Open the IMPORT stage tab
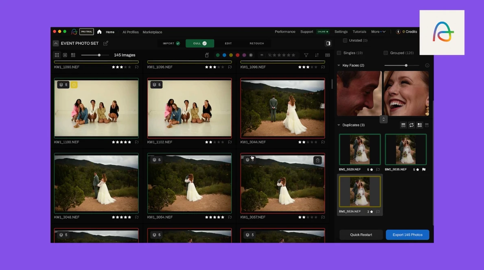 click(171, 43)
